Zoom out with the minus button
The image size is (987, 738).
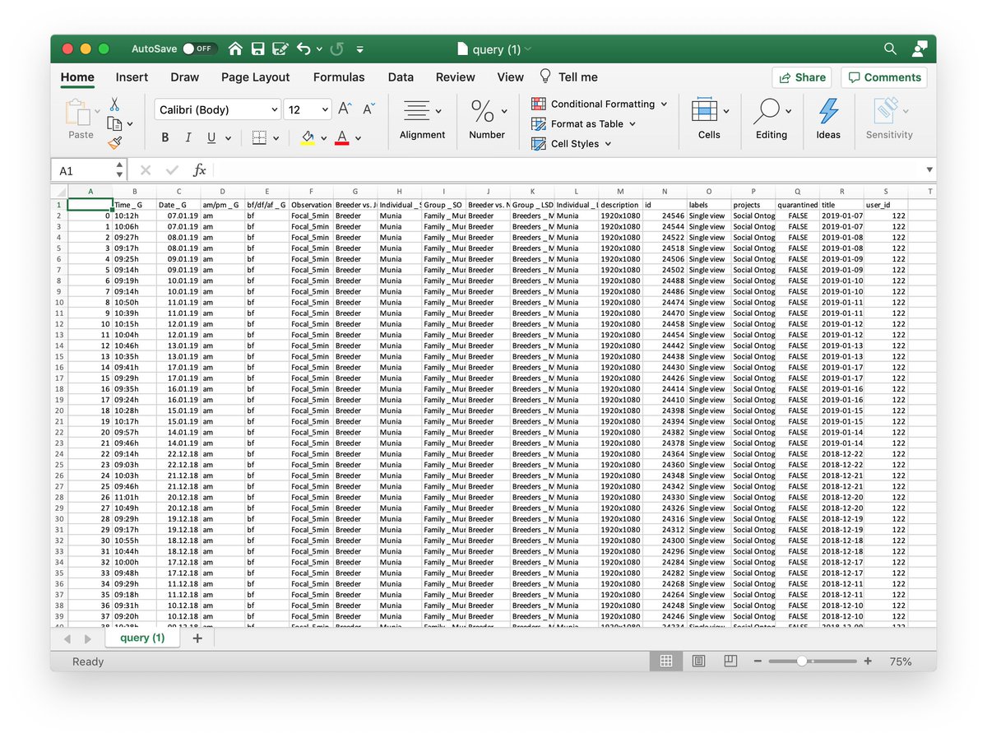pyautogui.click(x=758, y=661)
